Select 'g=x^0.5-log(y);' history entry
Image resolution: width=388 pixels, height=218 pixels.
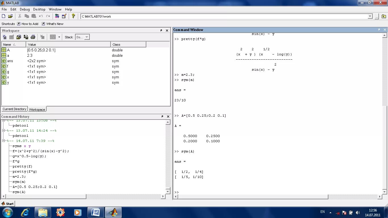tap(29, 156)
